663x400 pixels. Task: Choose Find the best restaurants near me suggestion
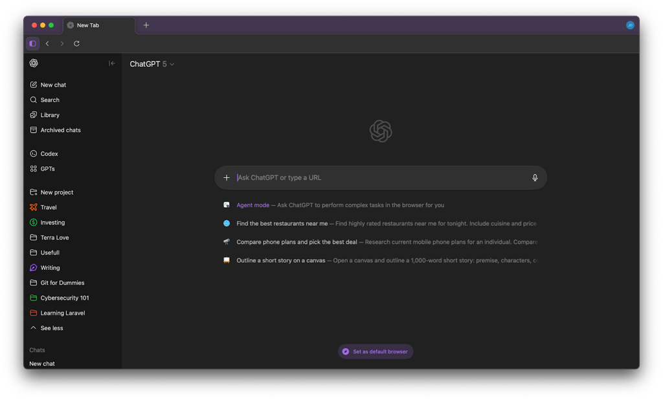(379, 223)
